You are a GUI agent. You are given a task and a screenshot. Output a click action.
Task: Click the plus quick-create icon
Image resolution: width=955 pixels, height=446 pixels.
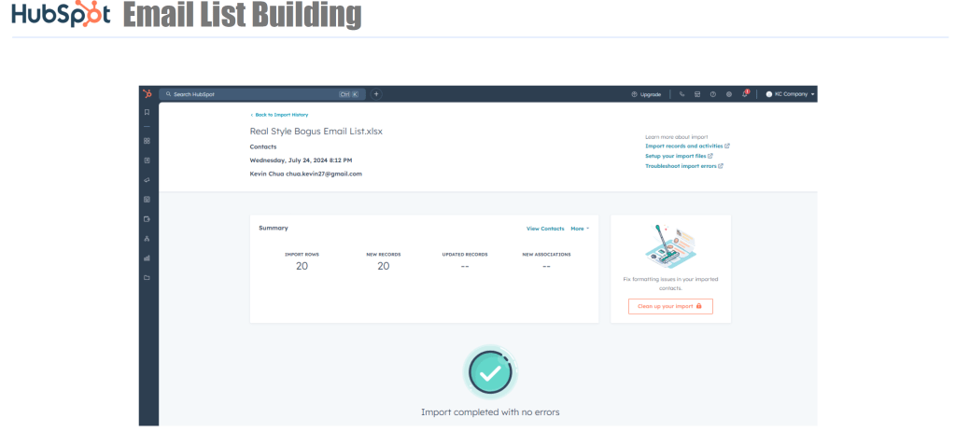click(x=376, y=94)
